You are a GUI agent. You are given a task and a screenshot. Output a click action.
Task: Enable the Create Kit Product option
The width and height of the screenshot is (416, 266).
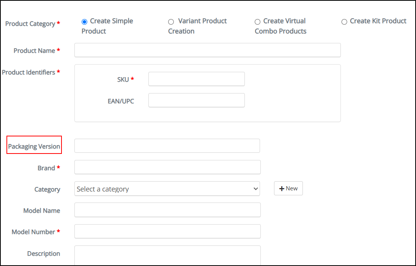(x=344, y=22)
